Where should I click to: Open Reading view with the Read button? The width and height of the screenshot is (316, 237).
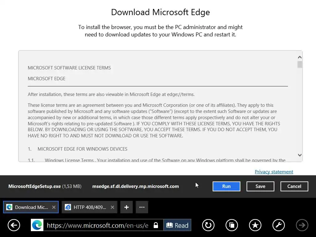pyautogui.click(x=177, y=225)
